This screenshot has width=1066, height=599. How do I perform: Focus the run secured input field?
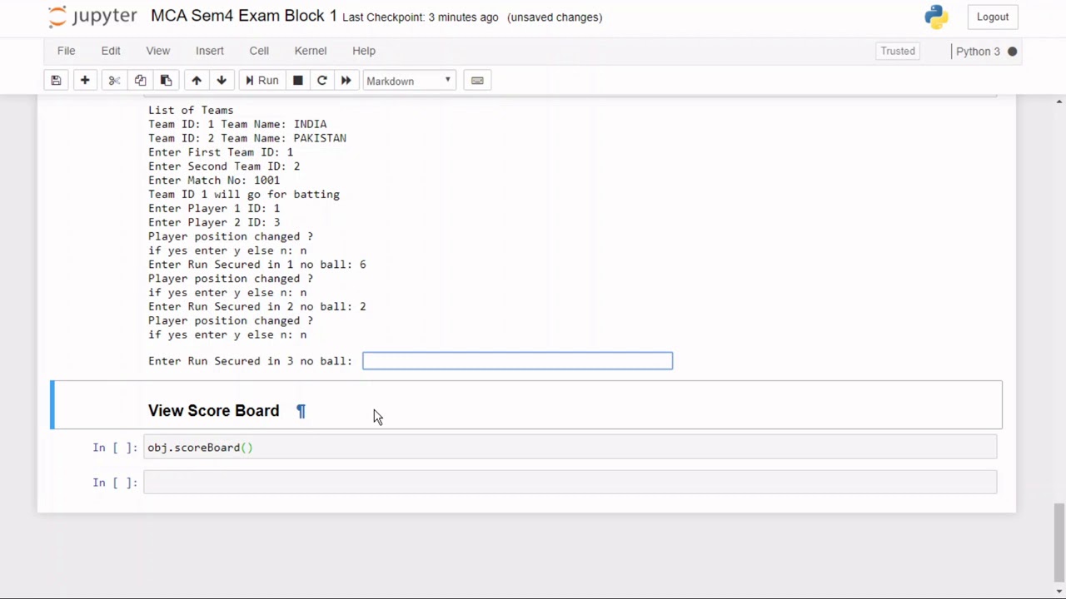(517, 361)
